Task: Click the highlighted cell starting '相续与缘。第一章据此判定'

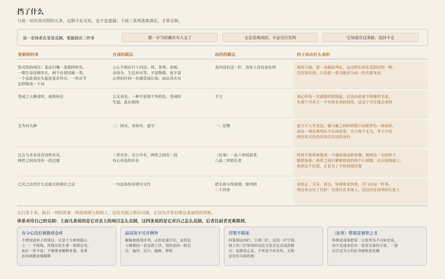Action: pos(361,75)
